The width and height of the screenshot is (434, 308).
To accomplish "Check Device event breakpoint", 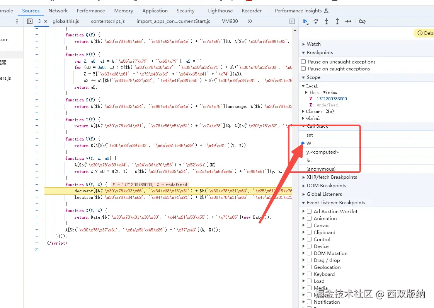I will 309,246.
